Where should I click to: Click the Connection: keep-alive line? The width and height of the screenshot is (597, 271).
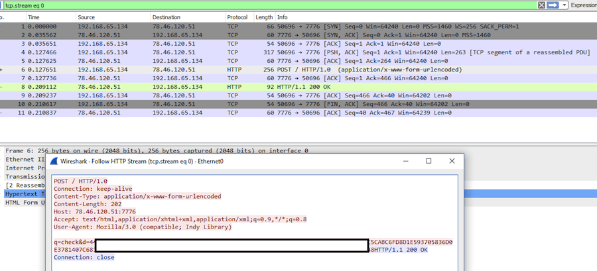click(93, 189)
